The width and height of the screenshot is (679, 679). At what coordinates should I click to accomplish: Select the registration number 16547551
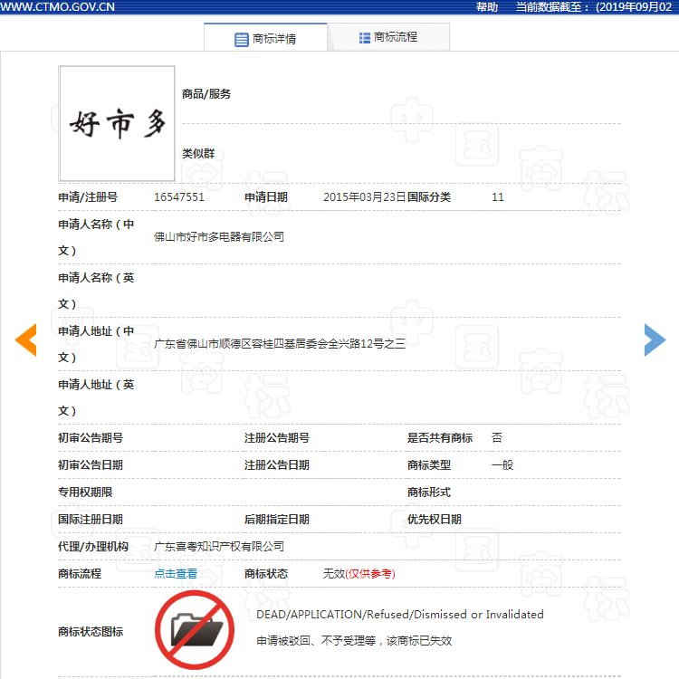[x=179, y=197]
